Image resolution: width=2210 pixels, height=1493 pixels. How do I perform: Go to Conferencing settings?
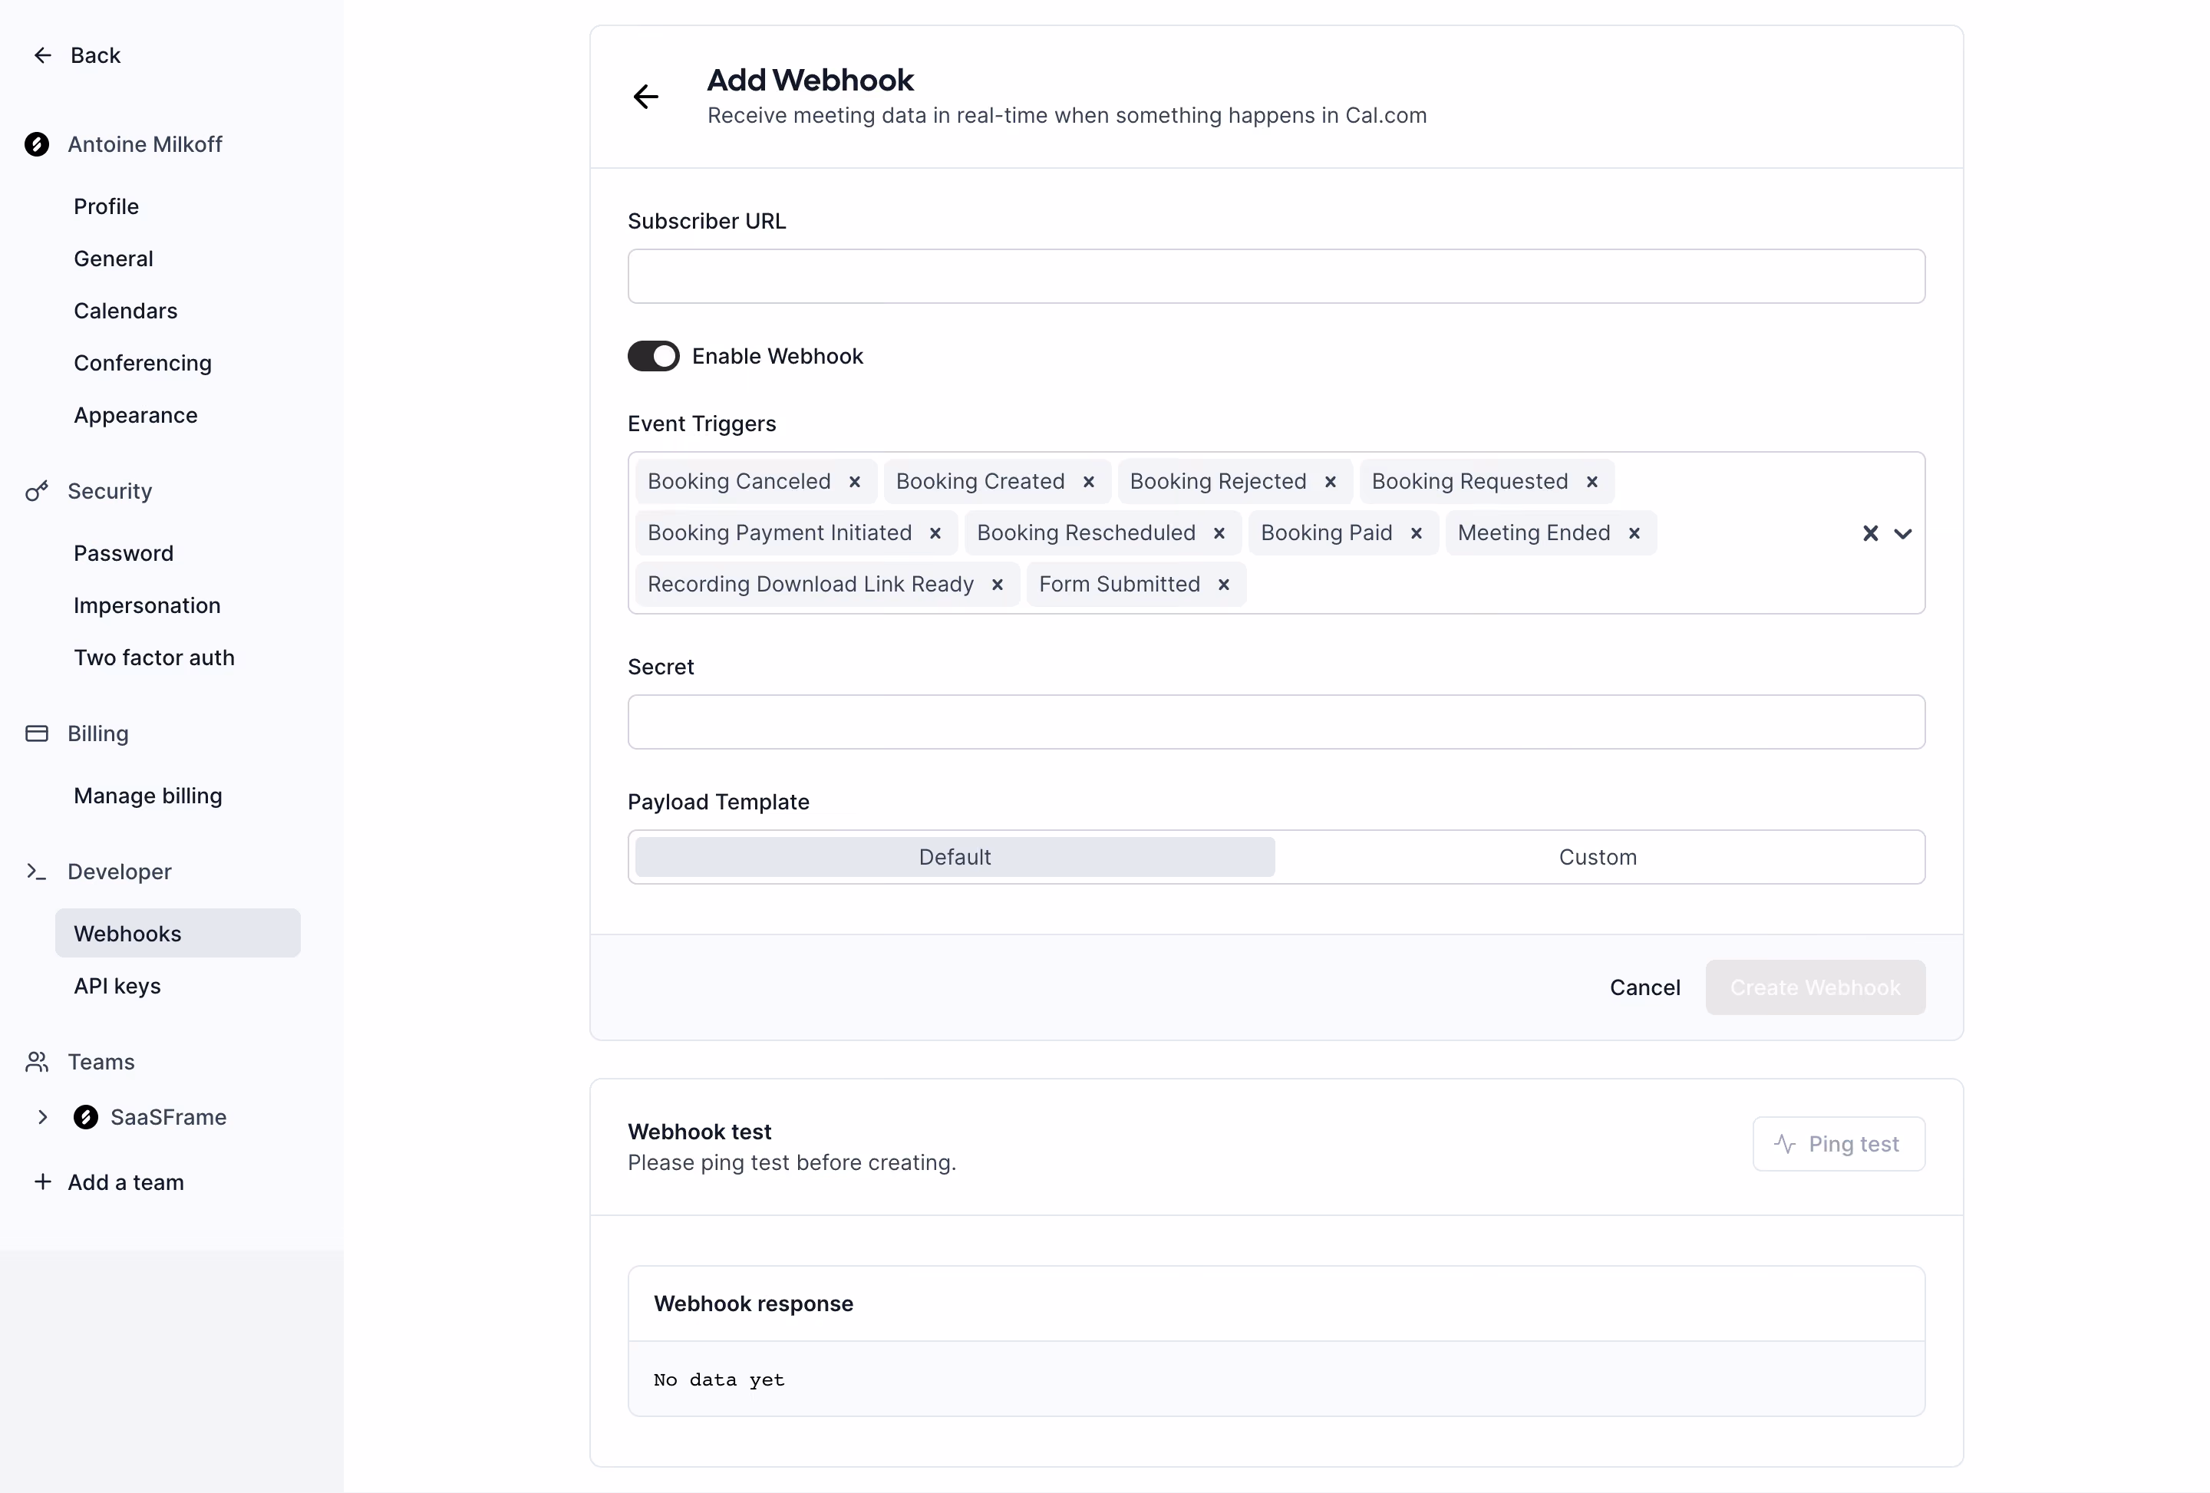[x=143, y=363]
